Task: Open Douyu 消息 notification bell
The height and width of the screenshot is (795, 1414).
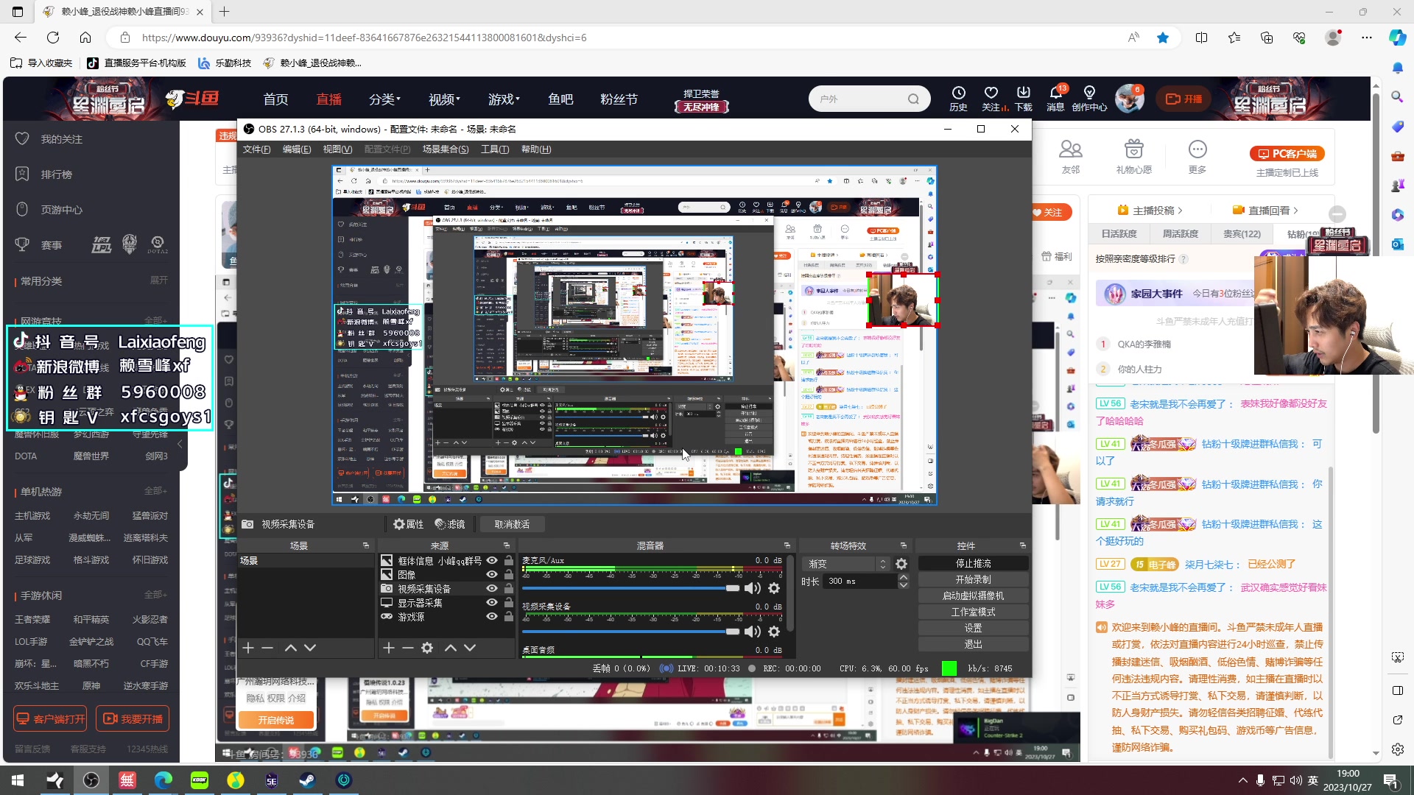Action: (1055, 98)
